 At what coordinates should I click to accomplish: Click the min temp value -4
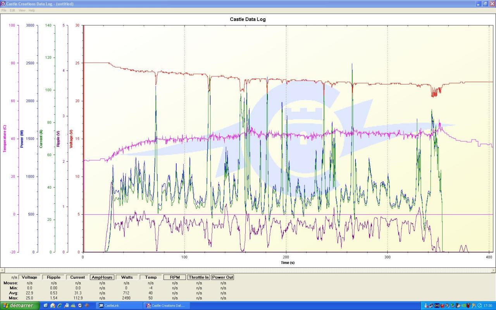click(x=151, y=288)
